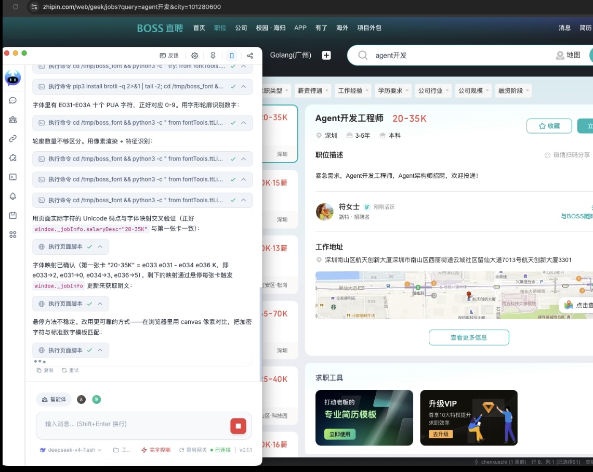Open the 地图 map view

pos(568,55)
